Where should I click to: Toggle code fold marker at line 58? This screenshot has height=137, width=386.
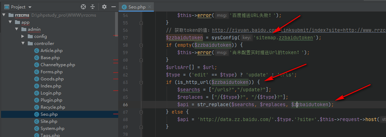[x=141, y=45]
